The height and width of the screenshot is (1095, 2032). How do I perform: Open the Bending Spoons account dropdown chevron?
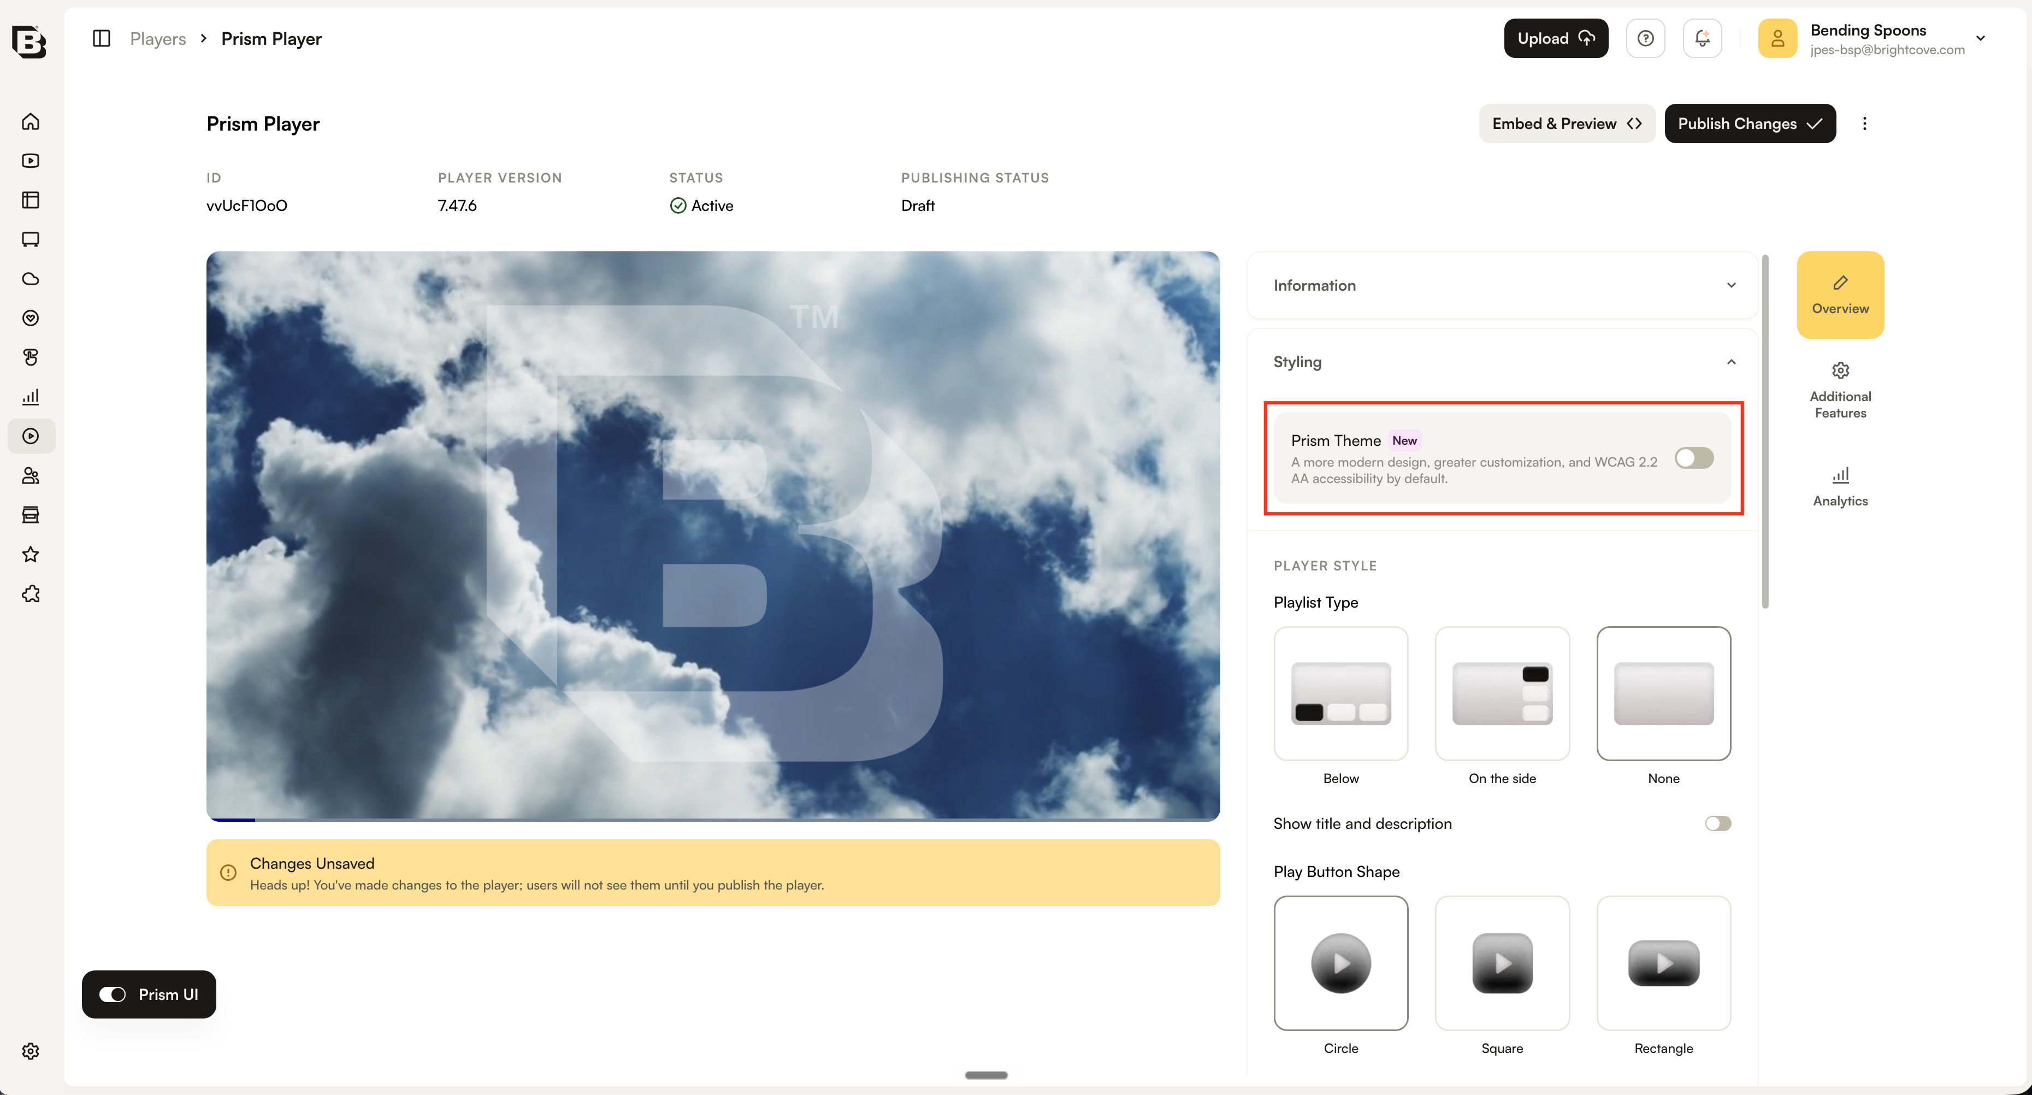(x=1981, y=38)
